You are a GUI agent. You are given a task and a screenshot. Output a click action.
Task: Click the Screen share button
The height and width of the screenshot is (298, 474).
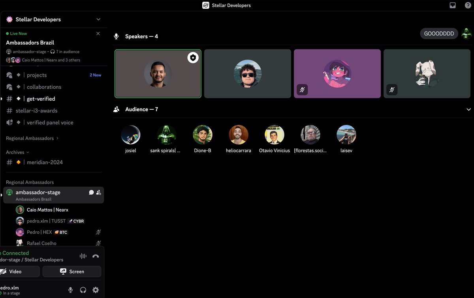(x=72, y=272)
